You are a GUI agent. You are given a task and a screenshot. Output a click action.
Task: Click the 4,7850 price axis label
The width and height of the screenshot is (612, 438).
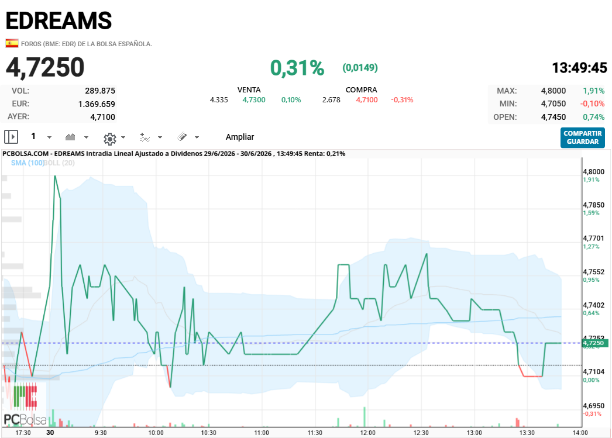point(594,205)
